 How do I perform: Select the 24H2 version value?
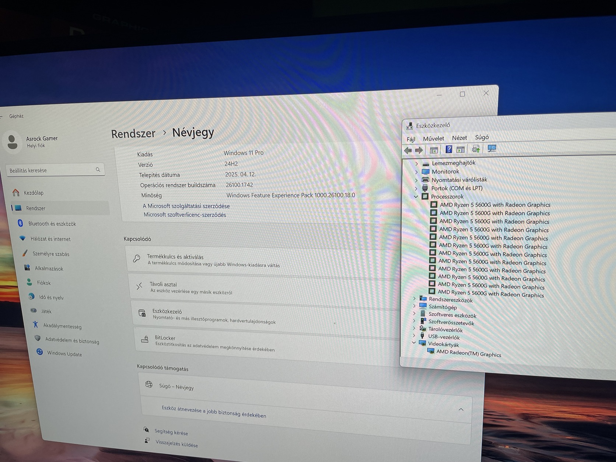[x=231, y=164]
